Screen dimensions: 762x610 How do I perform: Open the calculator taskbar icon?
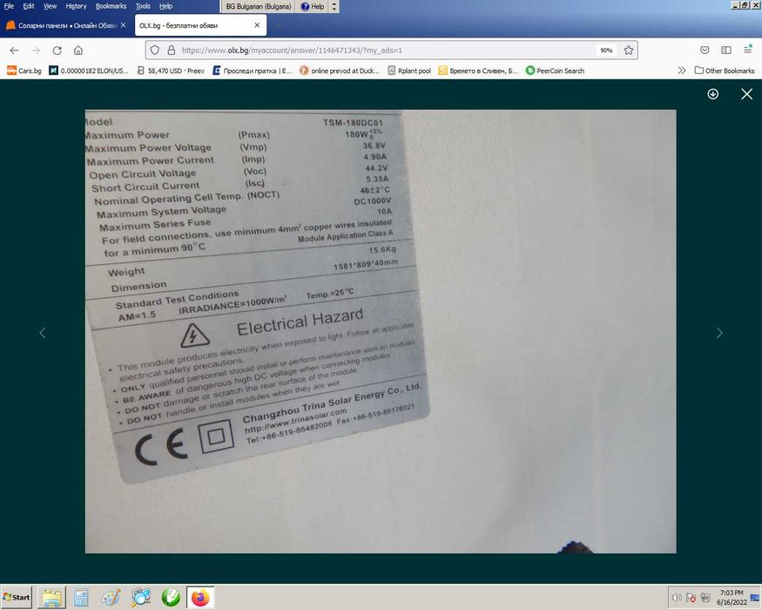click(81, 597)
